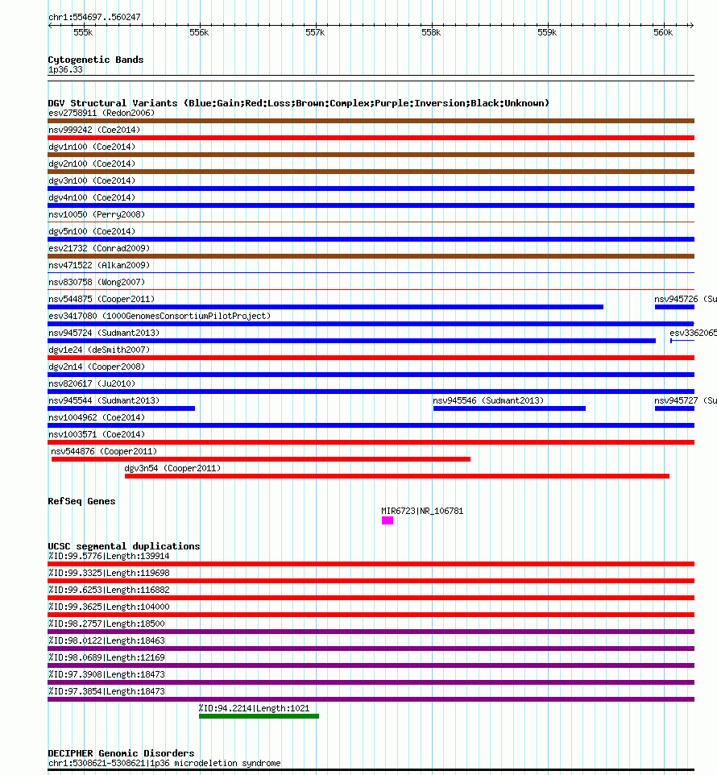Click the dgv2n100 (Coe2014) label

[x=92, y=164]
